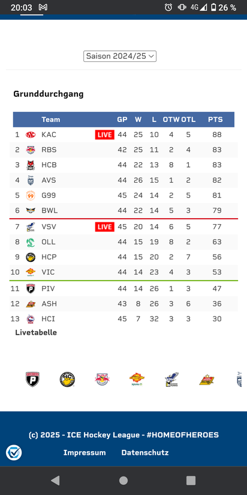The image size is (247, 495).
Task: Select the OLL green team logo
Action: 31,242
